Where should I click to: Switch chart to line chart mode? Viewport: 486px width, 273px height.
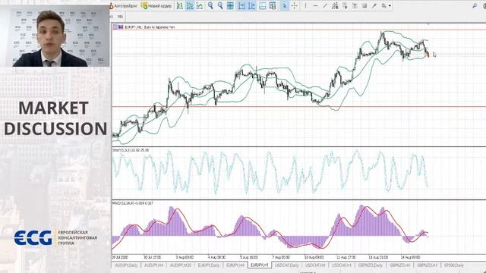click(x=200, y=5)
